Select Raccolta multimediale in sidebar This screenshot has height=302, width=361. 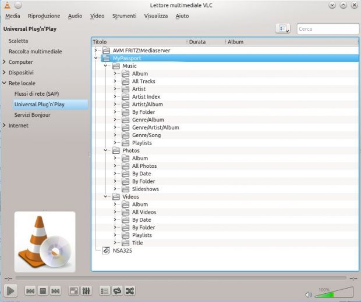point(35,52)
